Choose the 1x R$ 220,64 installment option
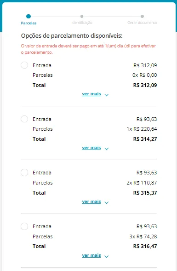The image size is (177, 271). [x=24, y=119]
